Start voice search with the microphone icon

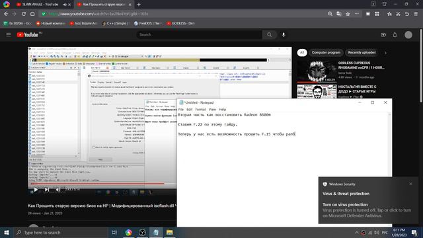(x=284, y=34)
